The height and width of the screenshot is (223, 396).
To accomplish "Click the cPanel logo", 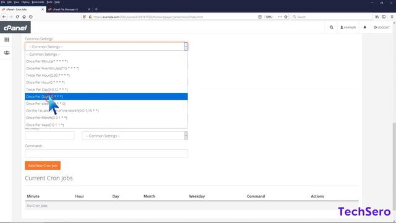I will point(15,27).
